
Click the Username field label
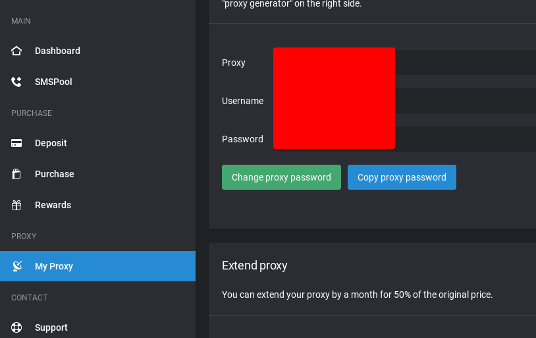point(242,101)
